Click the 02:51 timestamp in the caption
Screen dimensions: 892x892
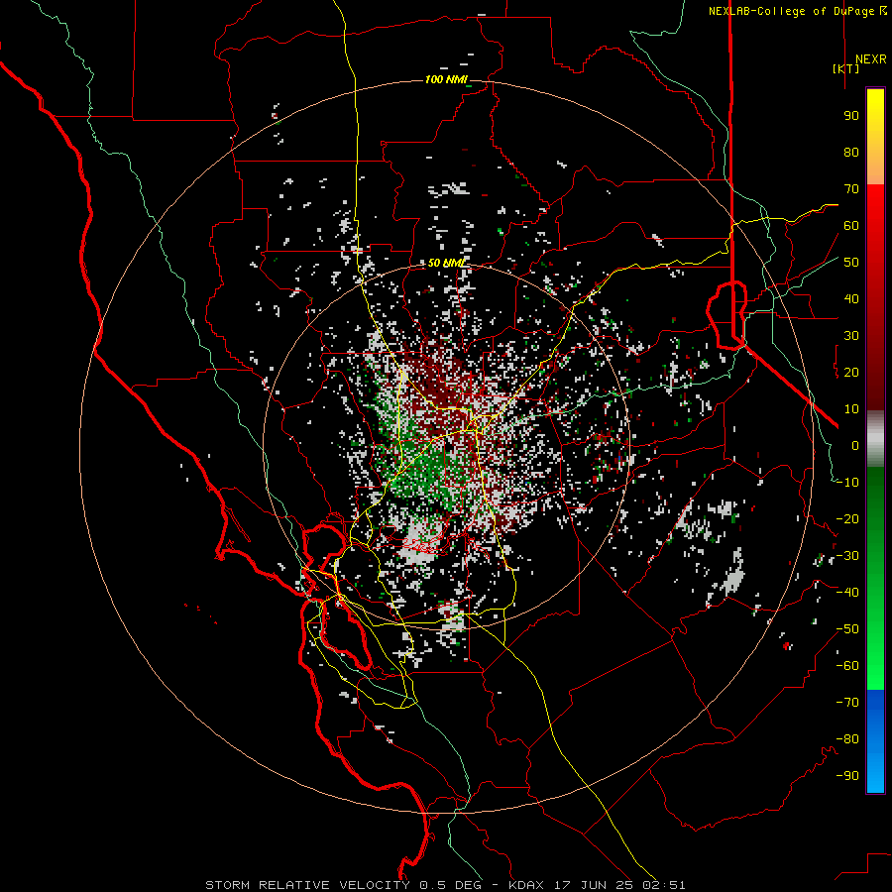[665, 885]
